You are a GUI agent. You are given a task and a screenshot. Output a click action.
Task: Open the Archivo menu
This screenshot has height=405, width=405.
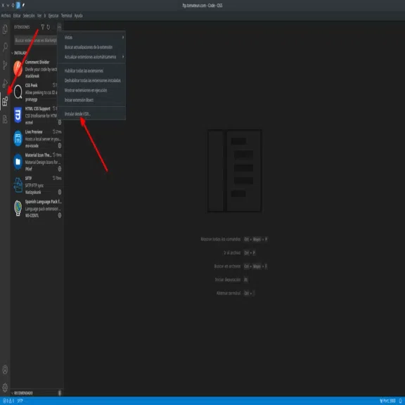pos(6,15)
